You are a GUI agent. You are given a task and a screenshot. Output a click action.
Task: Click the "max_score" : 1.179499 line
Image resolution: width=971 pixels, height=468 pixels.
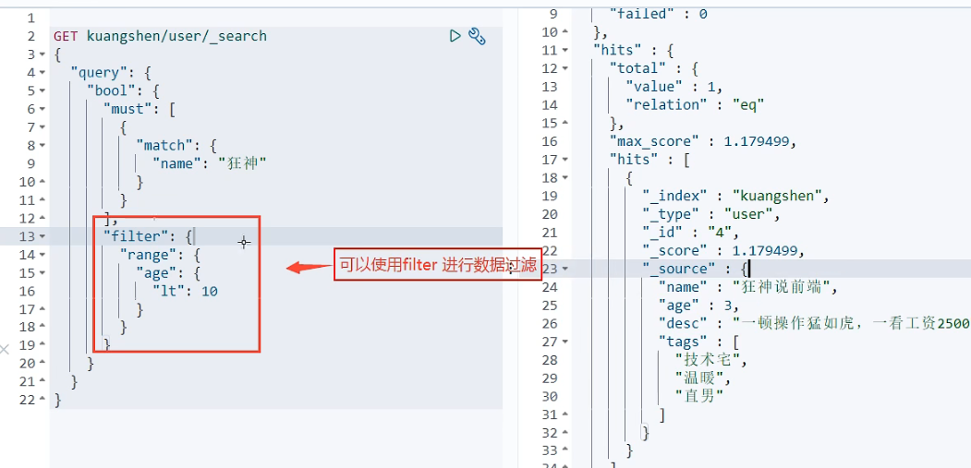tap(702, 141)
